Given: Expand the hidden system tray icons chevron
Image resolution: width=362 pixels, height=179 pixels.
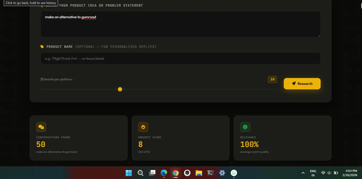Looking at the screenshot, I should click(303, 173).
